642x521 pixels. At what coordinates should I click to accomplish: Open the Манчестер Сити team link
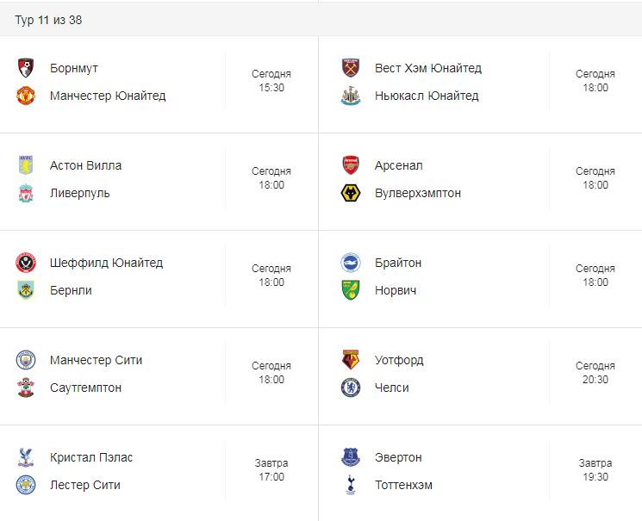pos(96,360)
